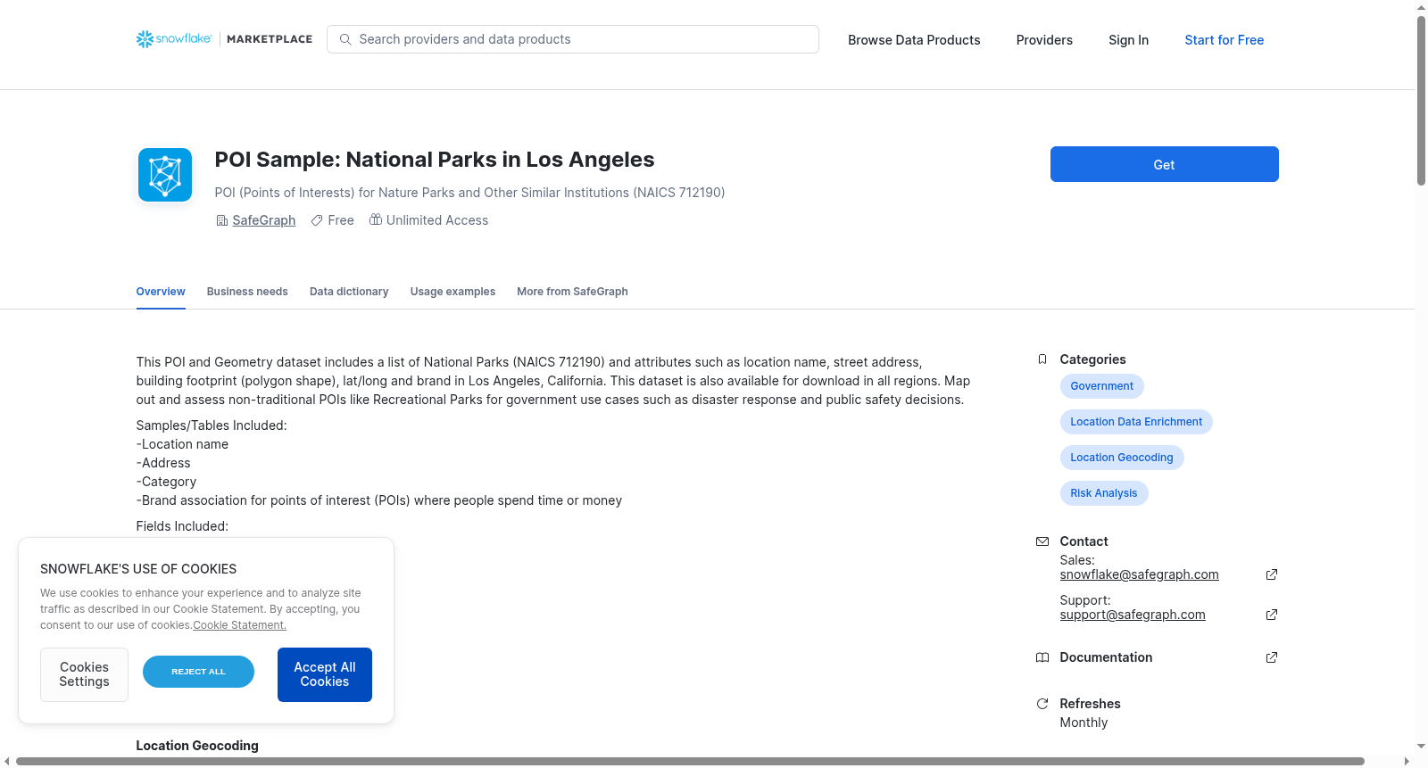Click the Location Geocoding heading text
This screenshot has height=768, width=1428.
[x=197, y=746]
